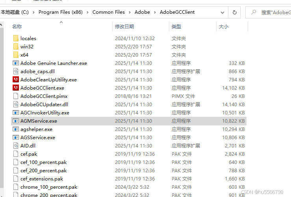Click the locales folder icon
Viewport: 291px width, 197px height.
[x=16, y=39]
